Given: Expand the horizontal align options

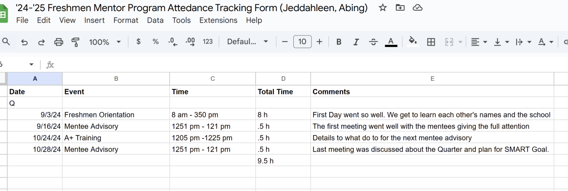Looking at the screenshot, I should click(479, 42).
